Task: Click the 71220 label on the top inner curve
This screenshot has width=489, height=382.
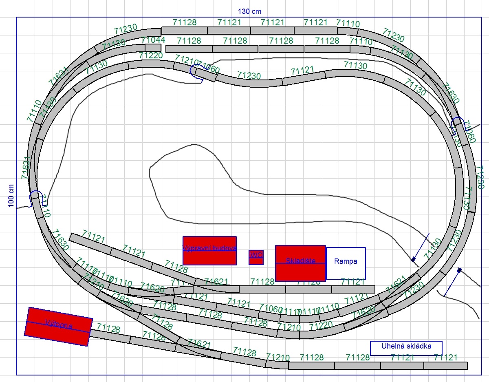Action: [151, 55]
